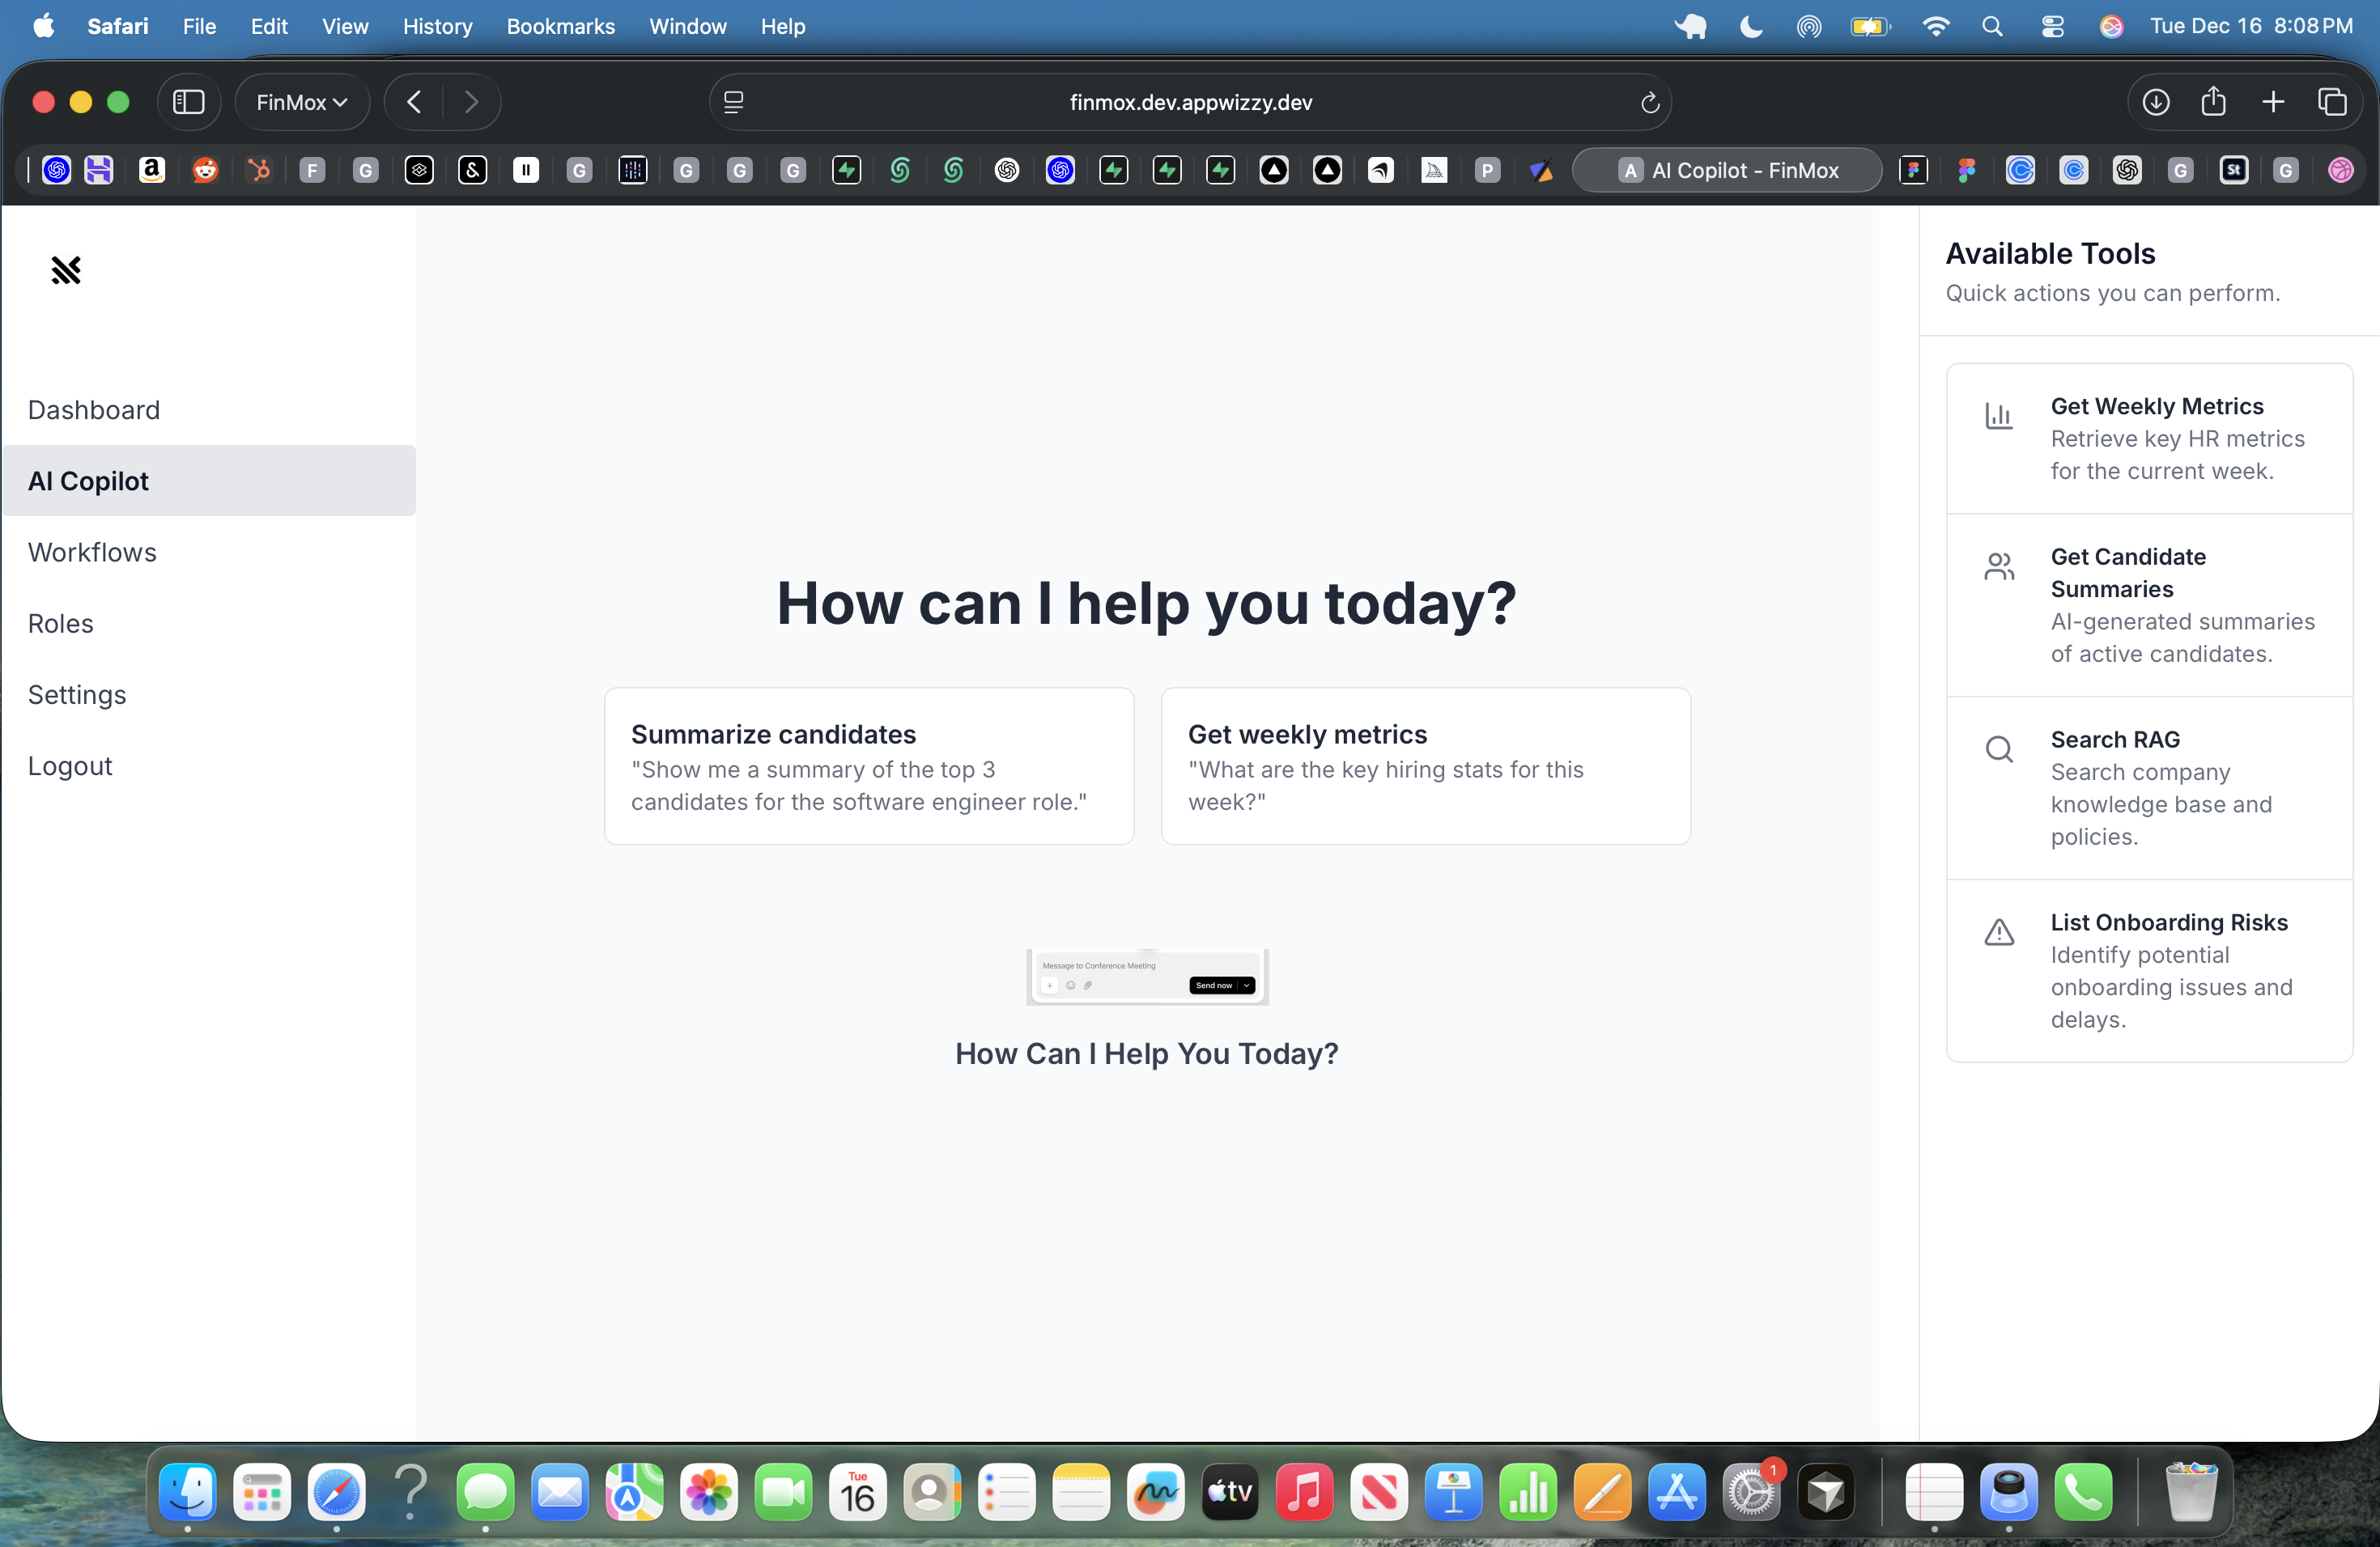Click the HubSpot icon in the bookmarks bar
The image size is (2380, 1547).
pyautogui.click(x=258, y=170)
